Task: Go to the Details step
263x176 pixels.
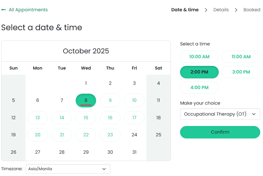Action: [221, 10]
